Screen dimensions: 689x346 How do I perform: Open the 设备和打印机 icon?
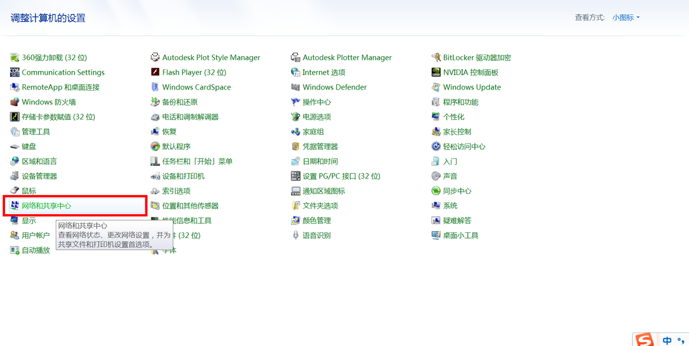click(155, 176)
